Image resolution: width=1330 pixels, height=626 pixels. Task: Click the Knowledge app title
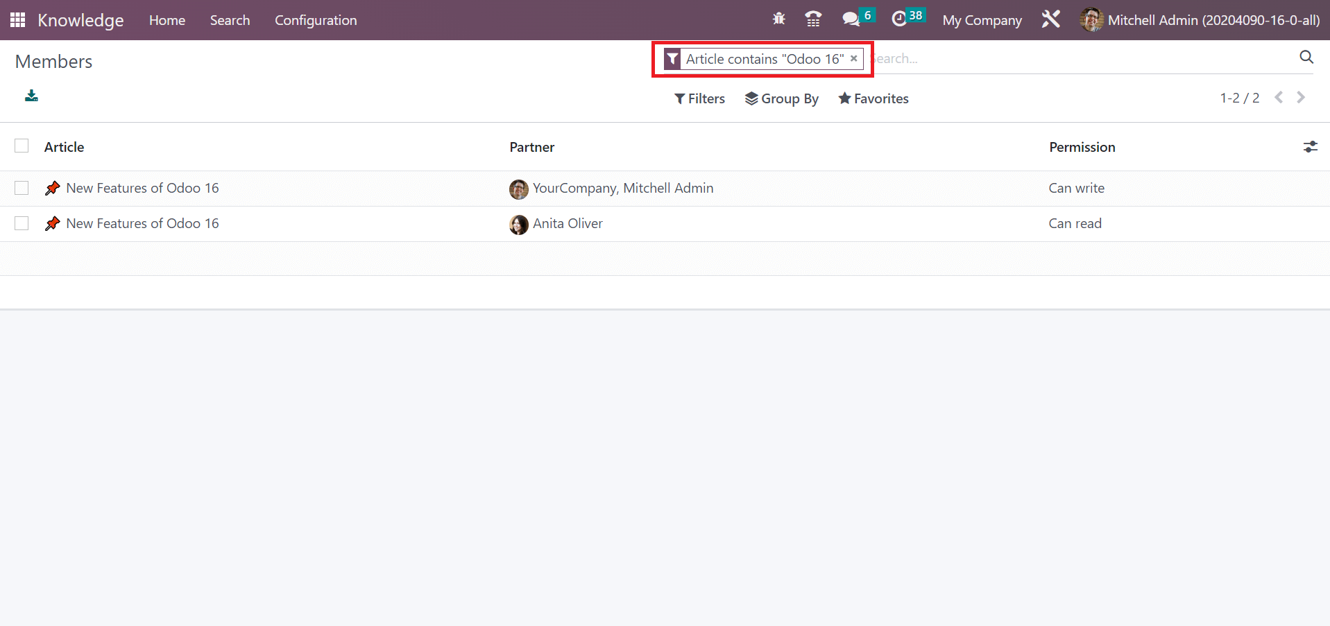pos(80,20)
